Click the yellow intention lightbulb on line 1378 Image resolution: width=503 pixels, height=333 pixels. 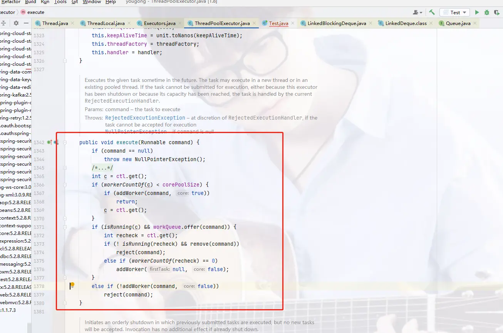[x=72, y=285]
